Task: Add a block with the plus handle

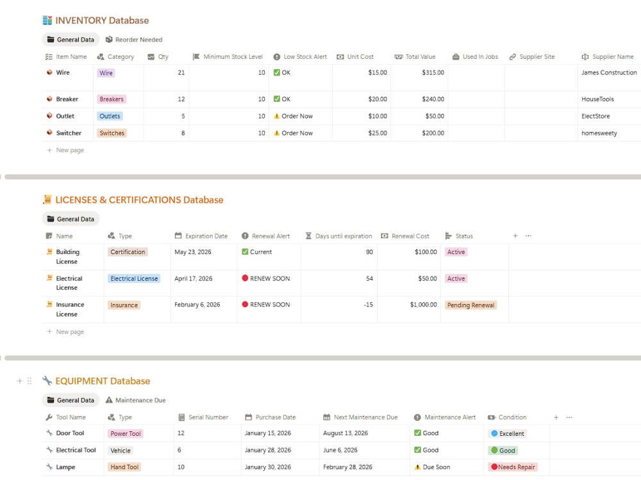Action: 19,381
